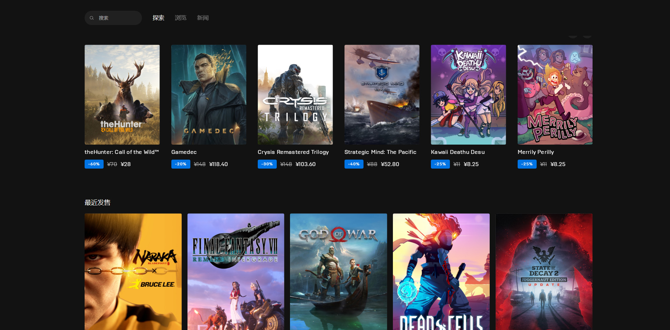Open the 浏览 tab
Image resolution: width=670 pixels, height=330 pixels.
(181, 18)
